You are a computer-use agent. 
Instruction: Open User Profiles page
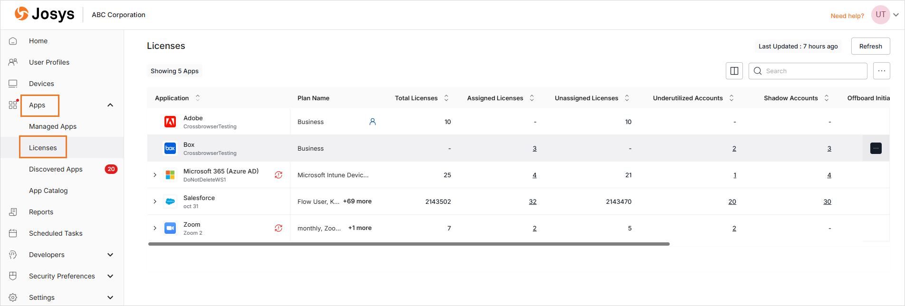click(49, 62)
